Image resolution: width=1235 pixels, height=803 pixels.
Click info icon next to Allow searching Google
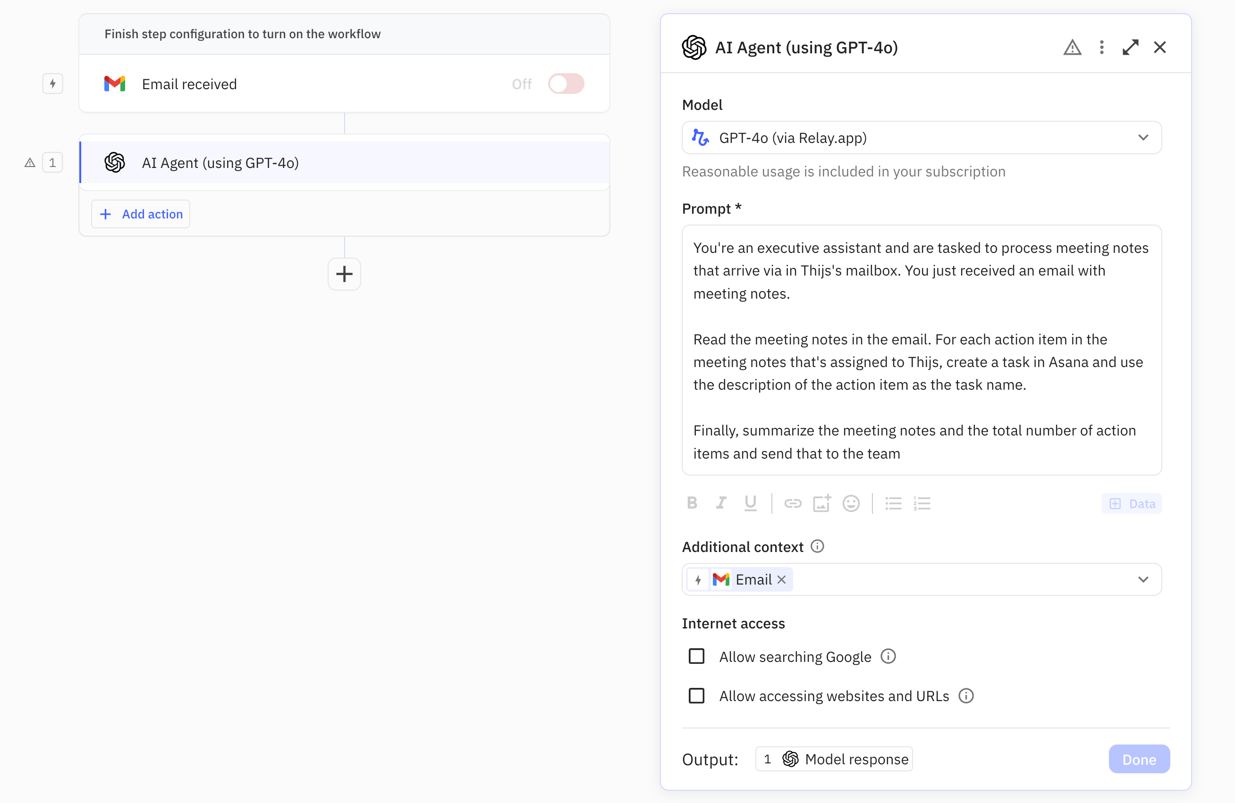click(x=888, y=656)
